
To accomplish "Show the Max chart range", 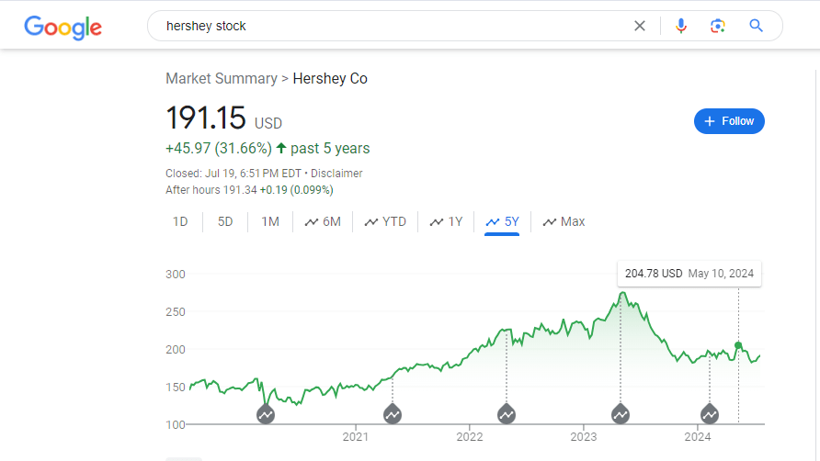I will click(x=564, y=221).
